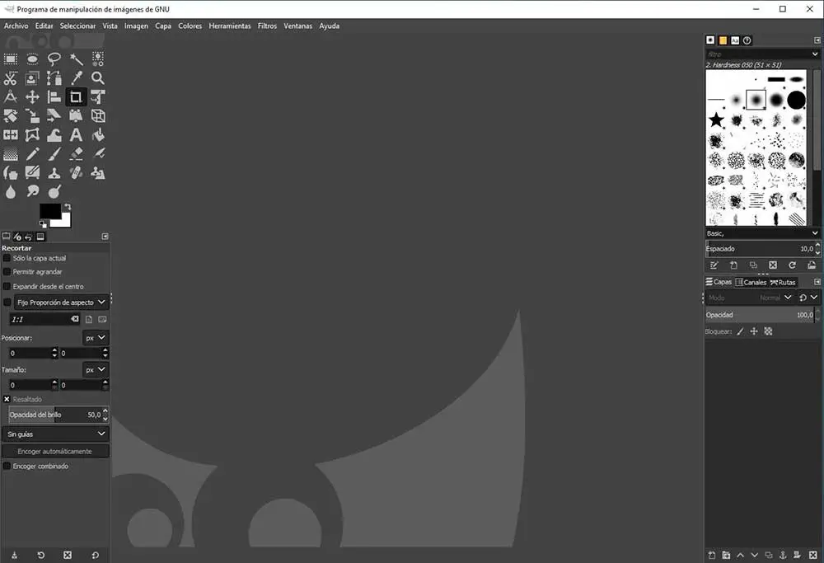Delete the tool preset
This screenshot has width=824, height=563.
pyautogui.click(x=68, y=555)
